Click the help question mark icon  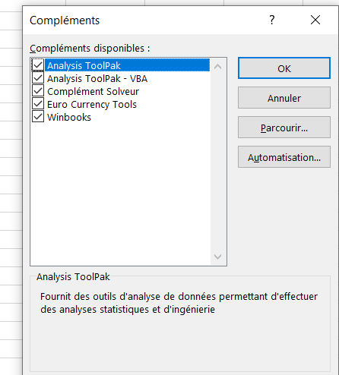click(x=272, y=20)
